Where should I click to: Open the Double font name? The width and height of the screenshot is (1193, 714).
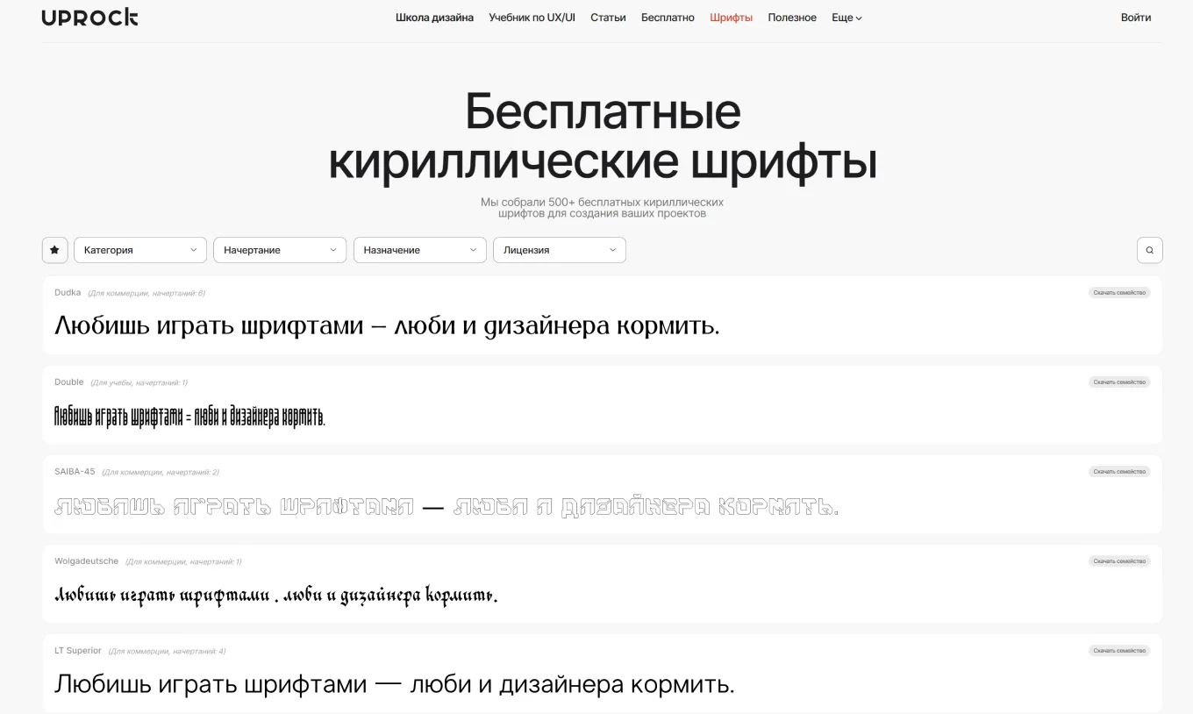point(69,382)
